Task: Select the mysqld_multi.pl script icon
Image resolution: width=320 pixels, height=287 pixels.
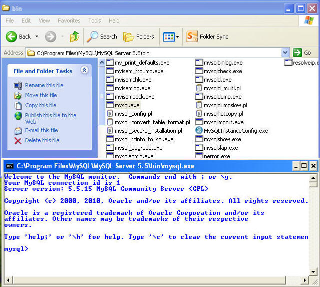Action: tap(199, 88)
